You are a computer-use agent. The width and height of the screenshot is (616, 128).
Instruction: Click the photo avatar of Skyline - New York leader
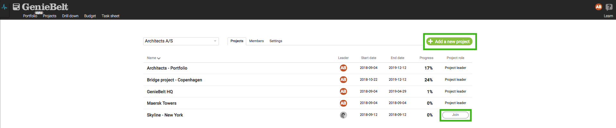point(343,115)
